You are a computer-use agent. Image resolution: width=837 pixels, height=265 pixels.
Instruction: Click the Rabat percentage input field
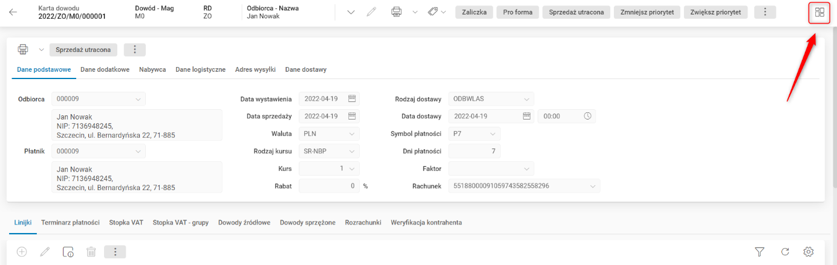[329, 186]
